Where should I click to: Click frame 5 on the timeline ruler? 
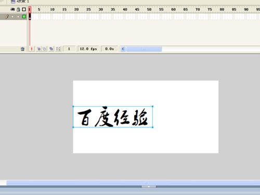39,9
